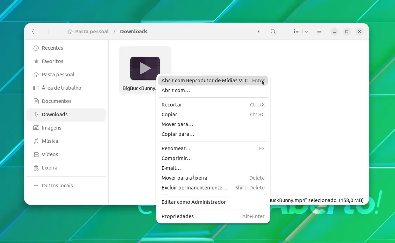Choose Mover para a lixeira

pyautogui.click(x=213, y=178)
